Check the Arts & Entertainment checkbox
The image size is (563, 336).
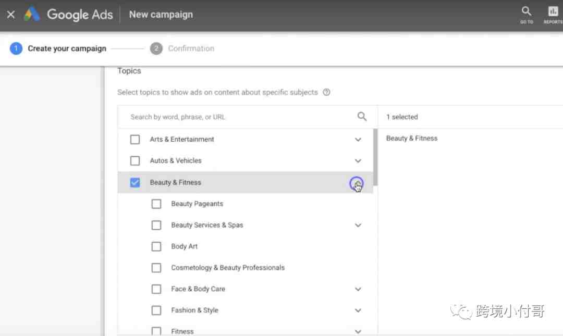(x=135, y=139)
